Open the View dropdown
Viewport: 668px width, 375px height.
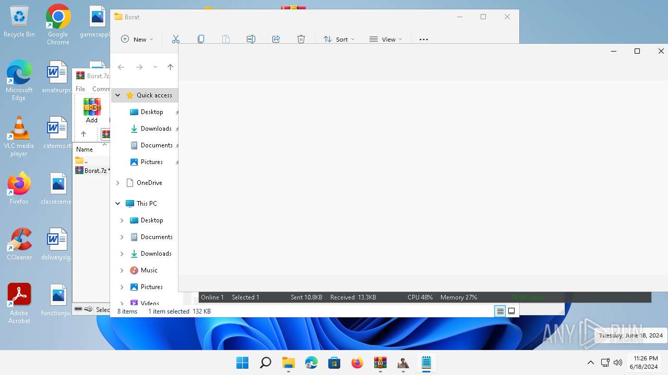386,39
